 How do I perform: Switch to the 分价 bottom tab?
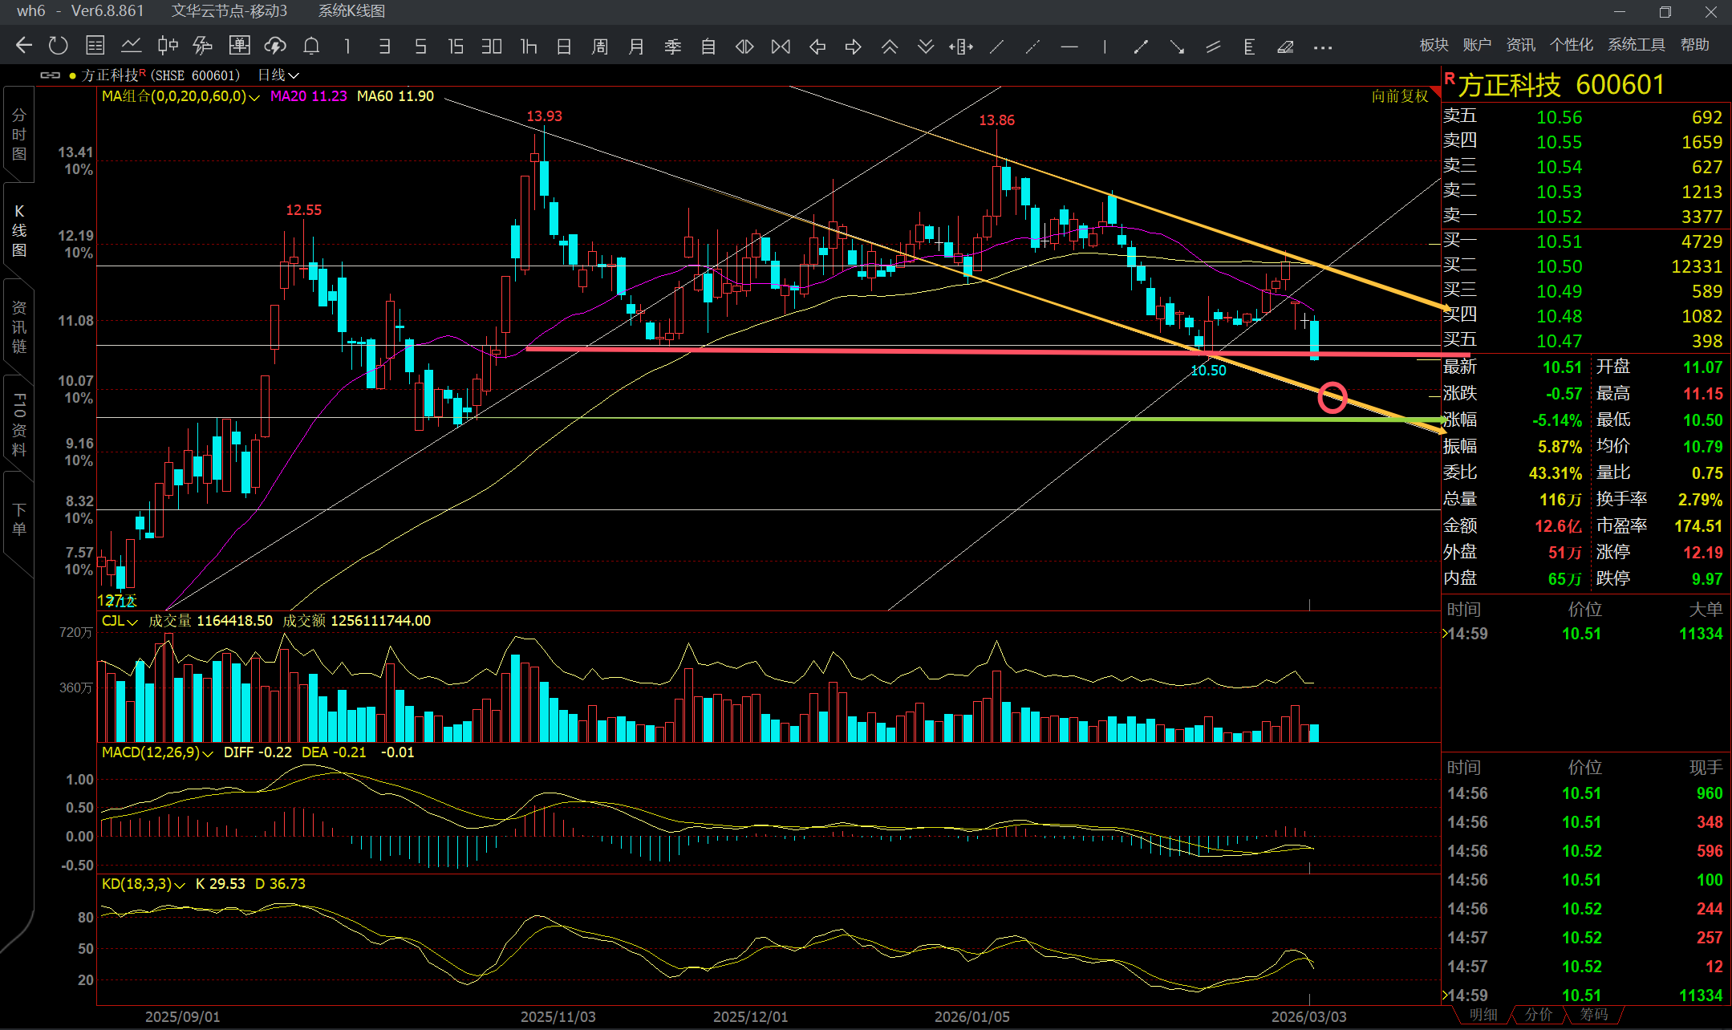pos(1538,1015)
